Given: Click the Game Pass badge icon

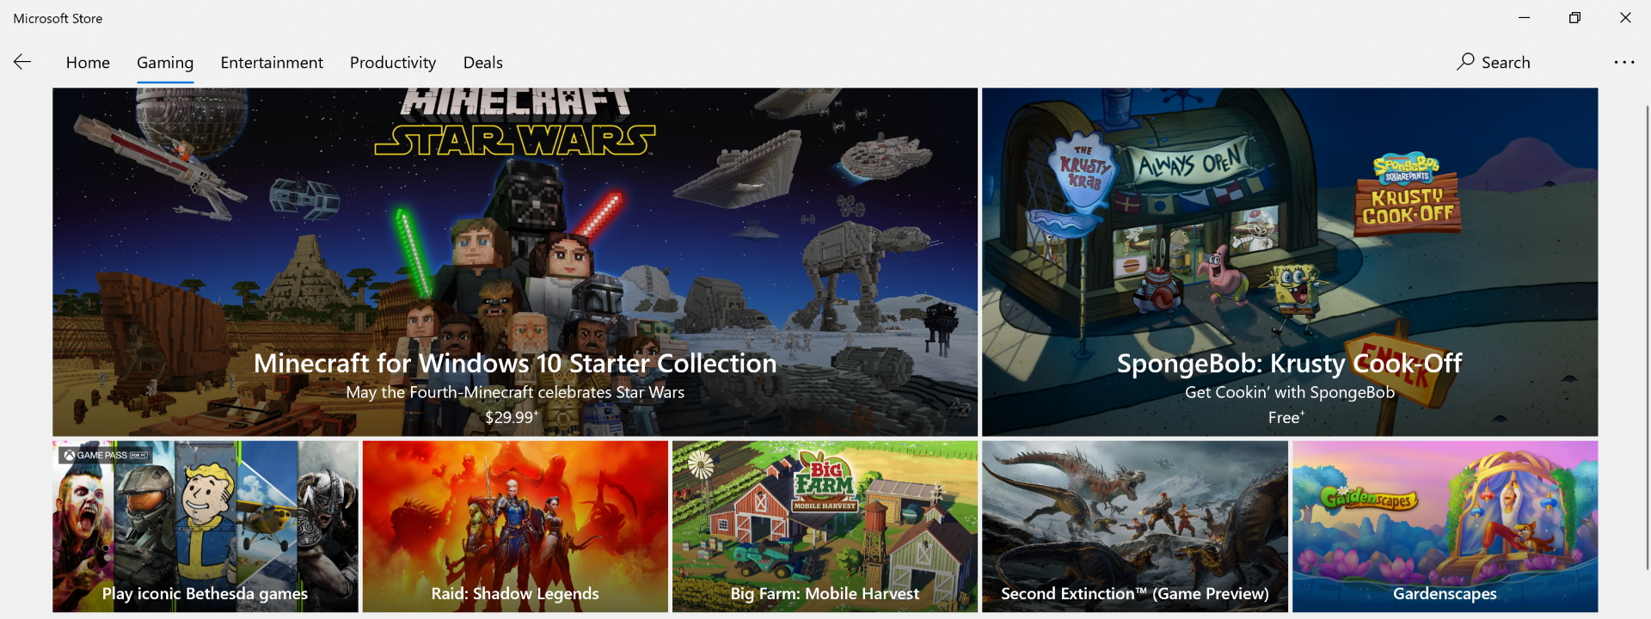Looking at the screenshot, I should coord(105,455).
